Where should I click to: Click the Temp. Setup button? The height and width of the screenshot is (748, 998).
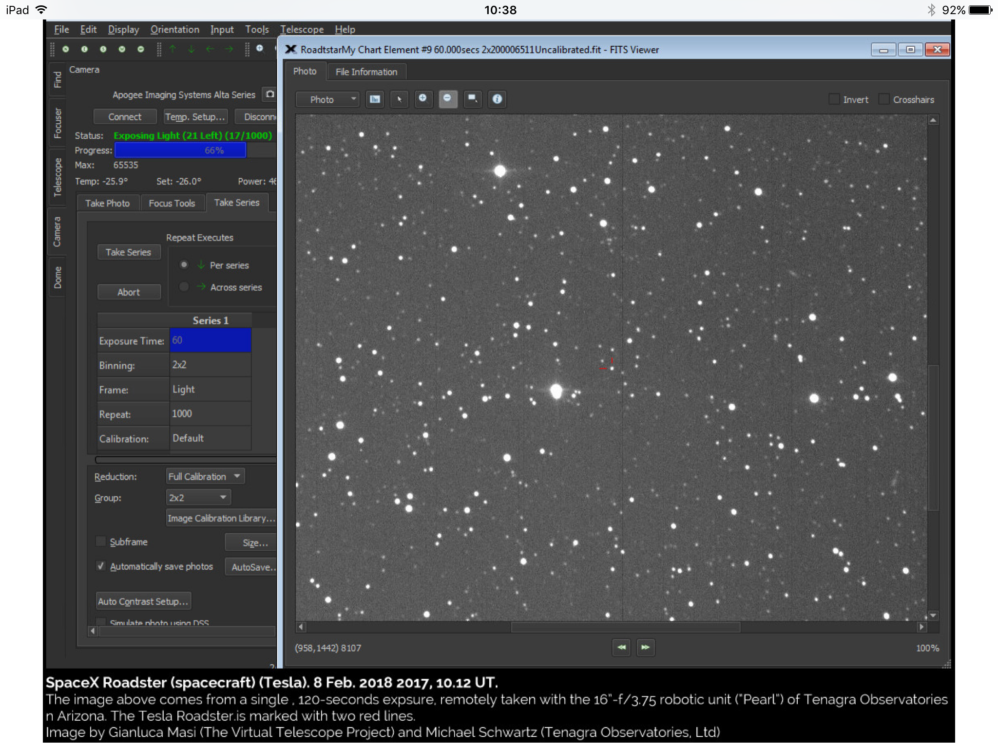pos(195,117)
